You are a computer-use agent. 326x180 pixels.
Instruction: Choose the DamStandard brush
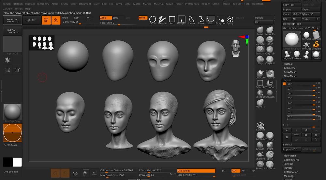(x=260, y=41)
